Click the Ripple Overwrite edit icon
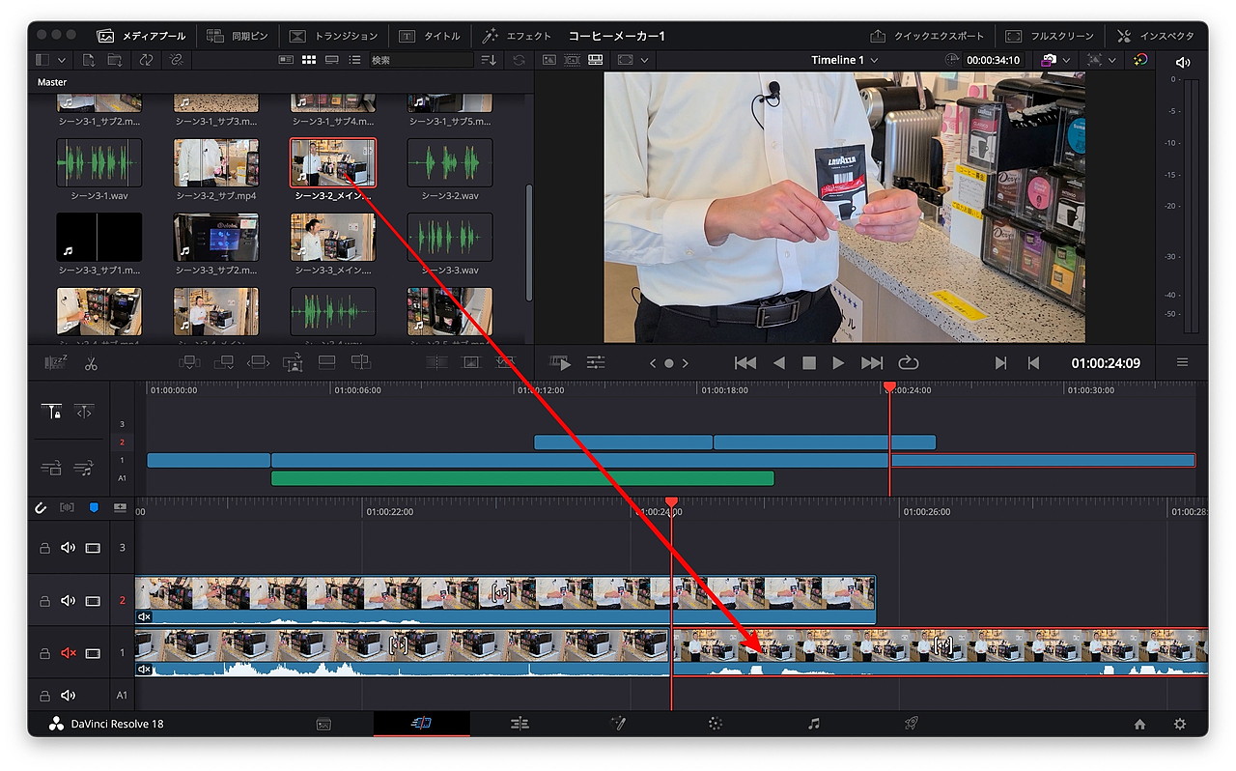The height and width of the screenshot is (771, 1236). [x=258, y=362]
